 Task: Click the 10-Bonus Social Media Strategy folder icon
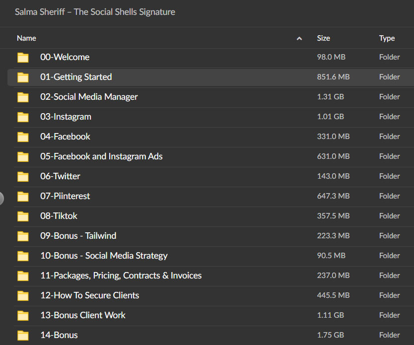point(23,256)
